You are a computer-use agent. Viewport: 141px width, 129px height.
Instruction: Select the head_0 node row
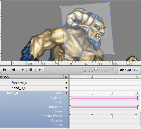point(13,93)
